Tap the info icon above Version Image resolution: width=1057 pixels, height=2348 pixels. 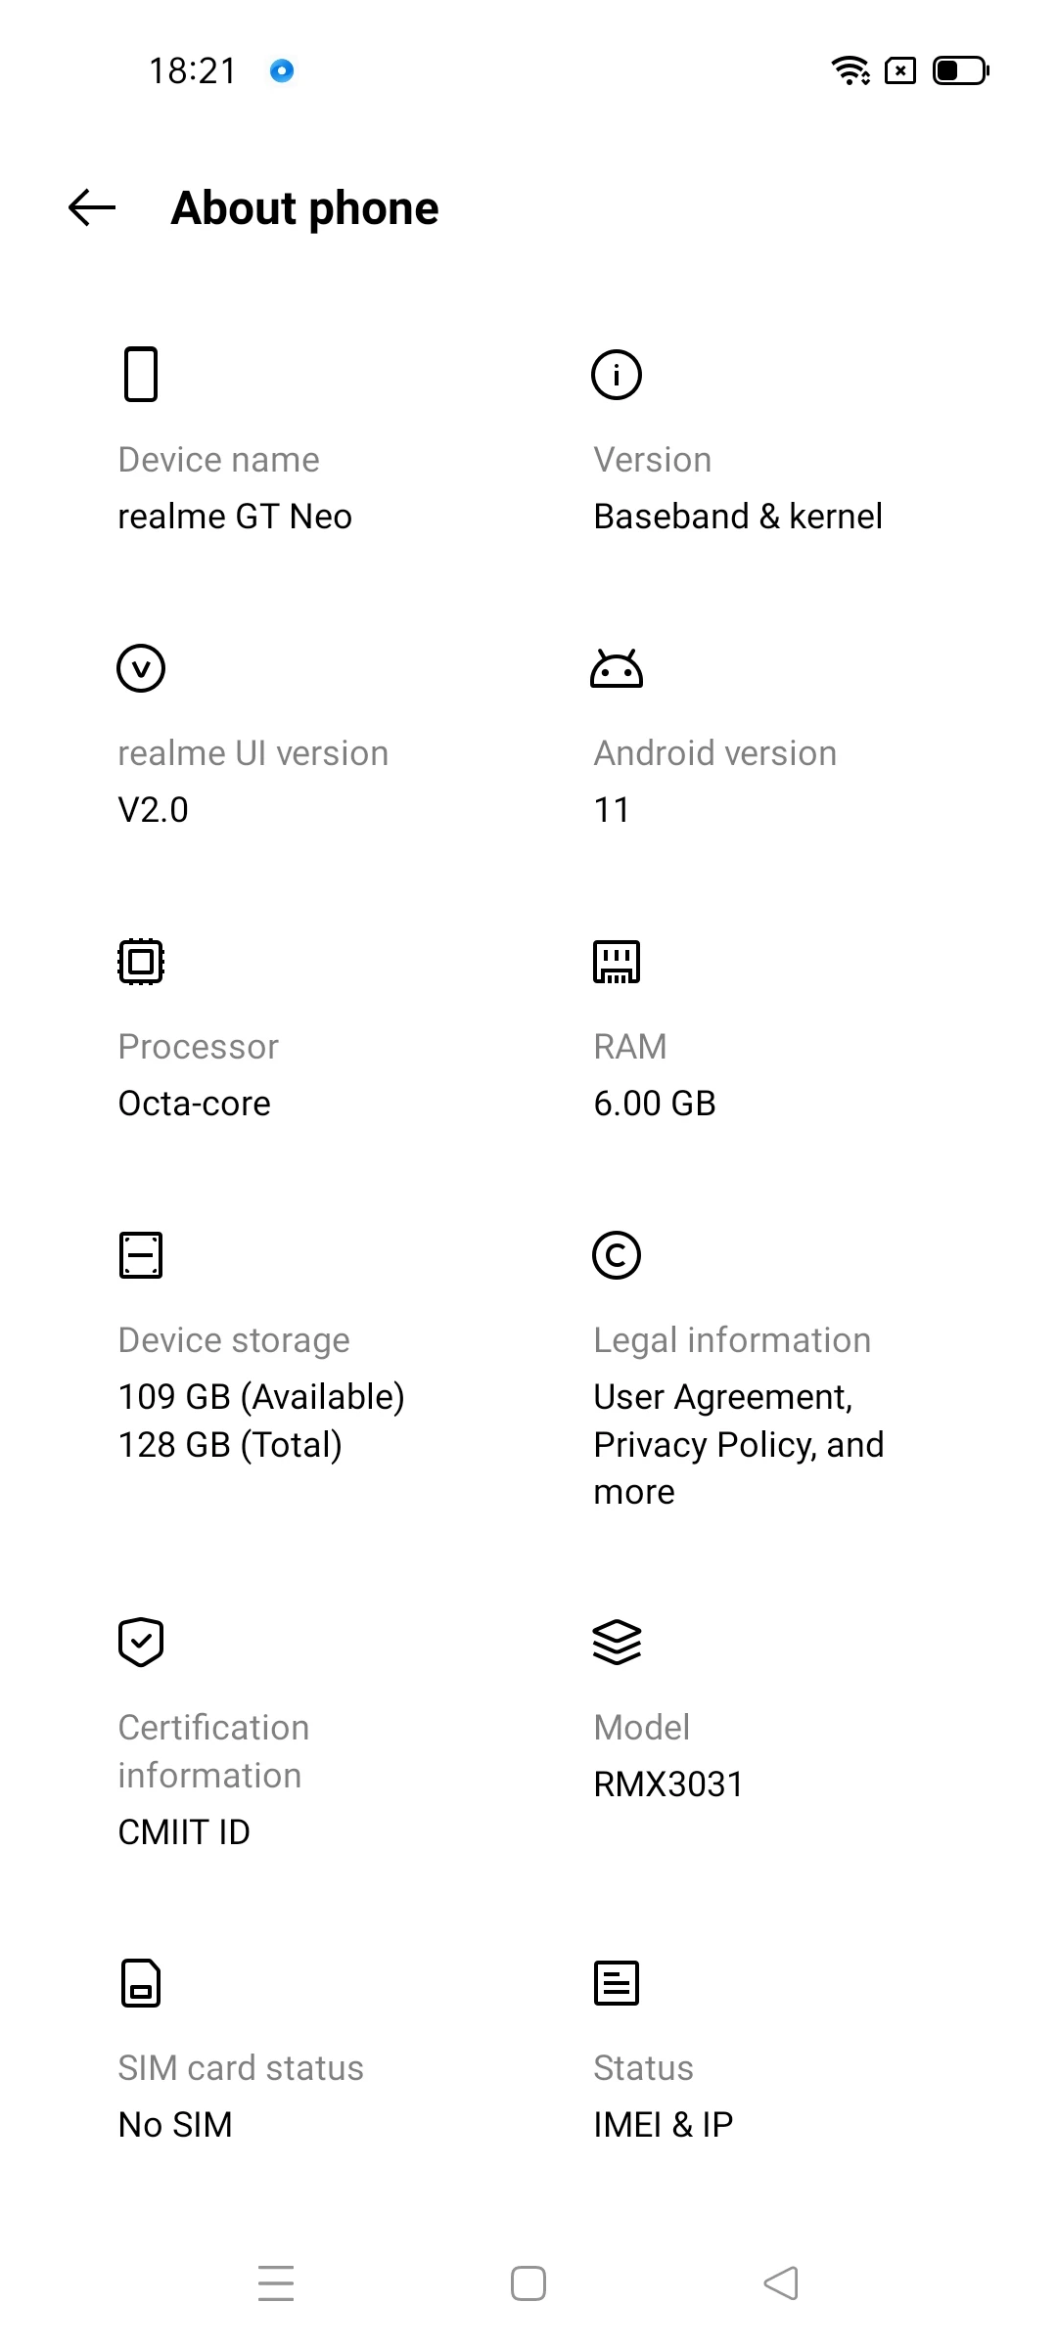pyautogui.click(x=617, y=374)
